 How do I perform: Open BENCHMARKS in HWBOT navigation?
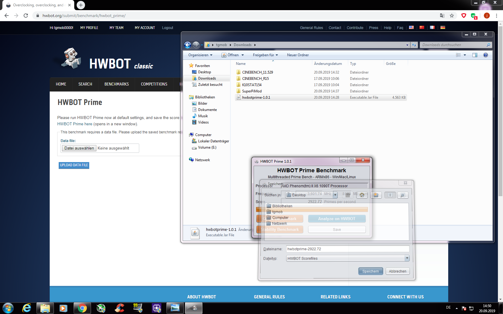116,84
